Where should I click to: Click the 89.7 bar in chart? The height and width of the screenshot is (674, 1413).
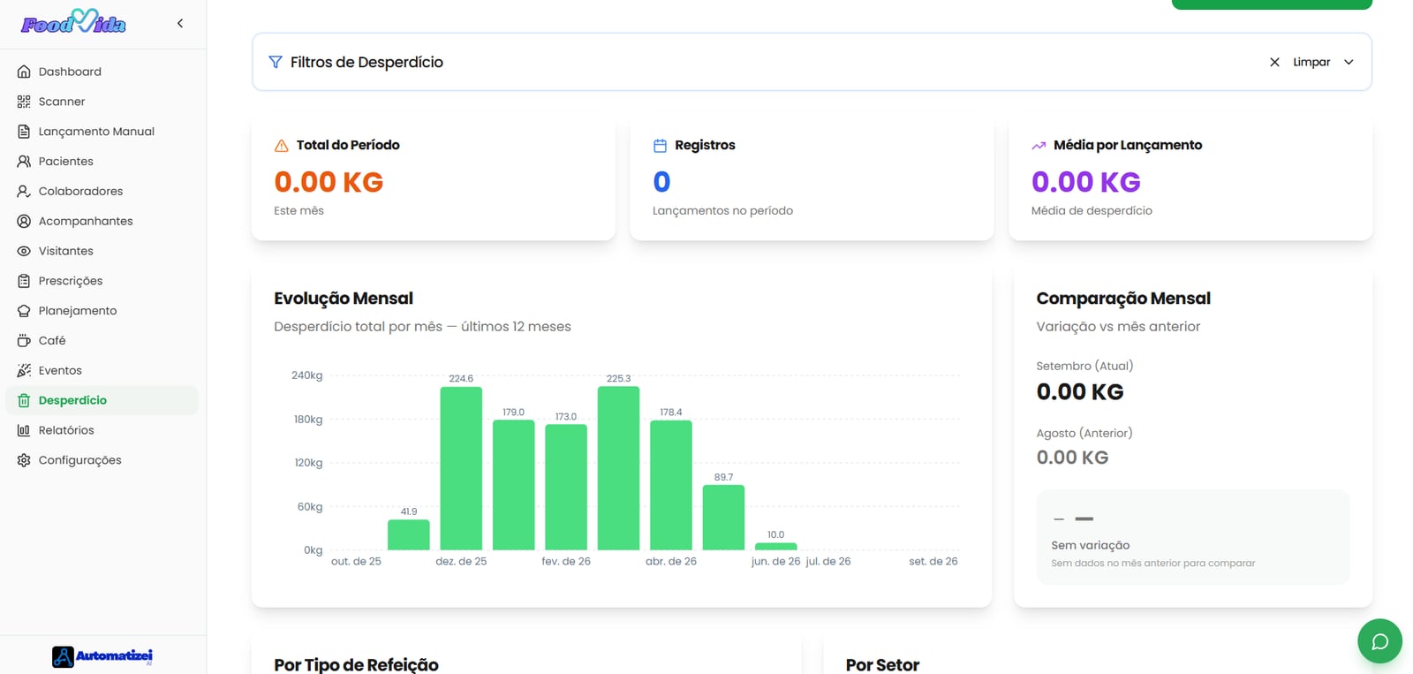[723, 518]
